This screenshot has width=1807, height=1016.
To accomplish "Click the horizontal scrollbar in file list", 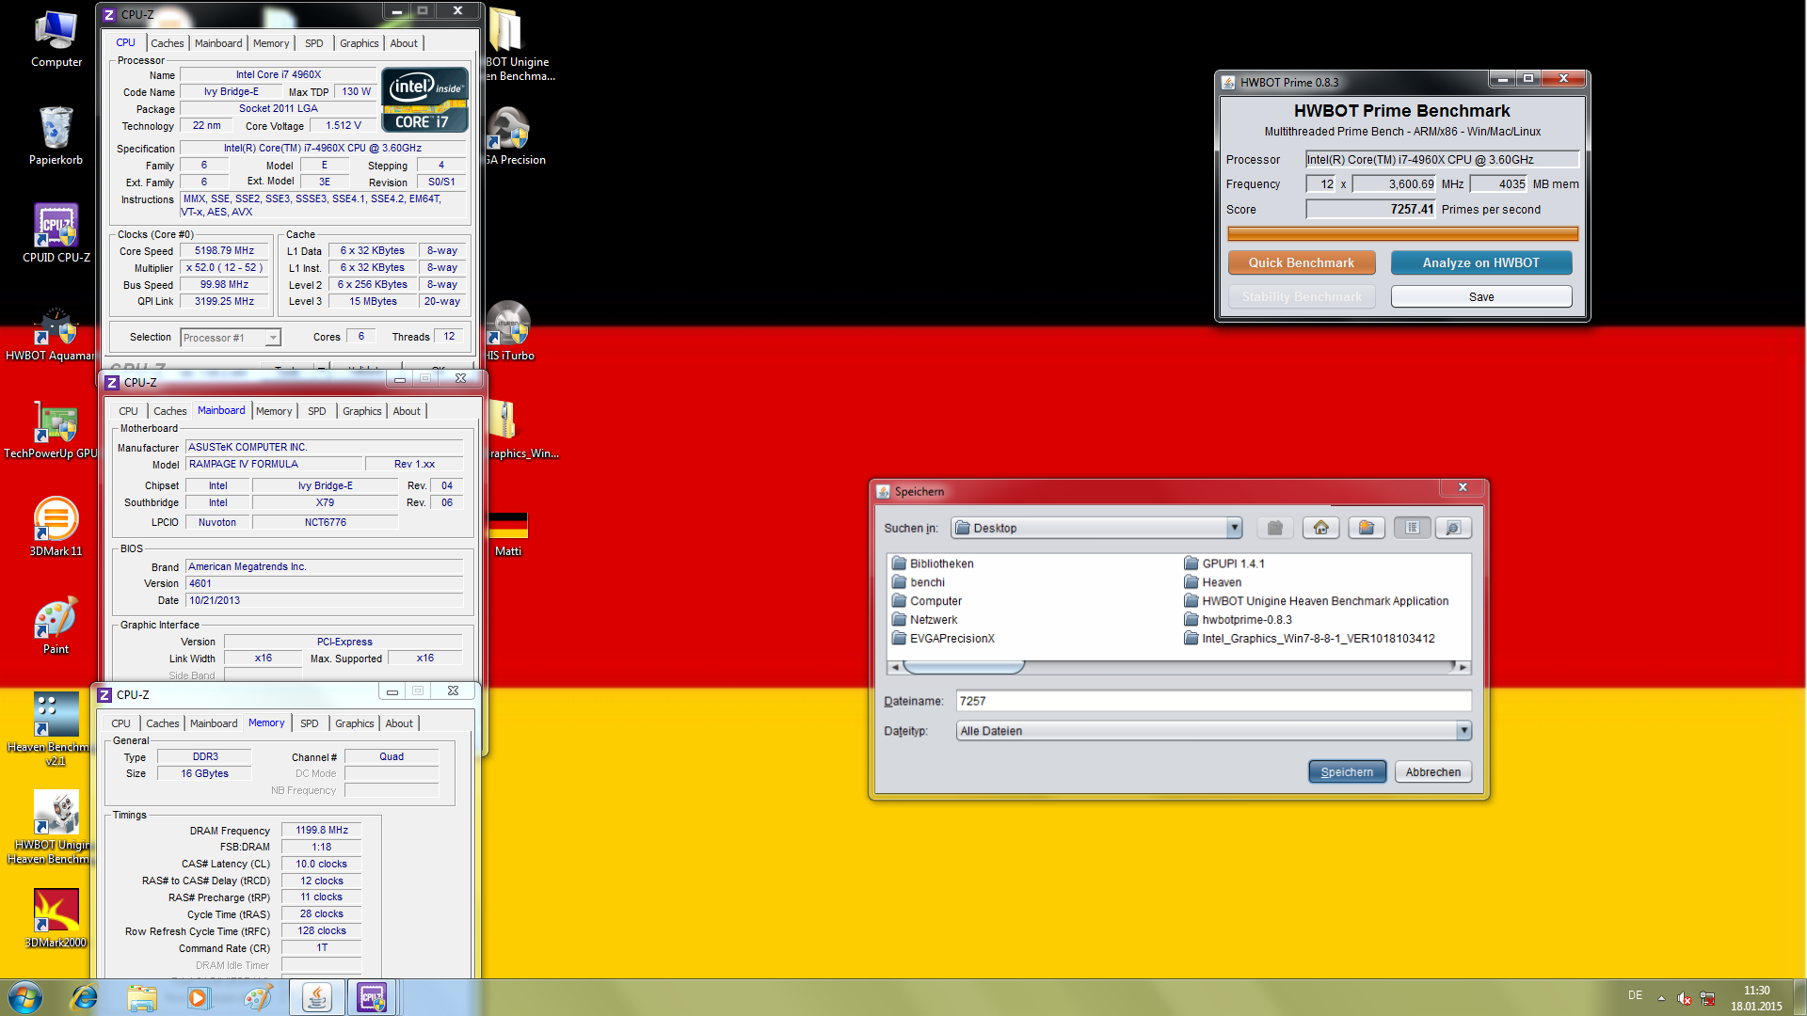I will [964, 667].
